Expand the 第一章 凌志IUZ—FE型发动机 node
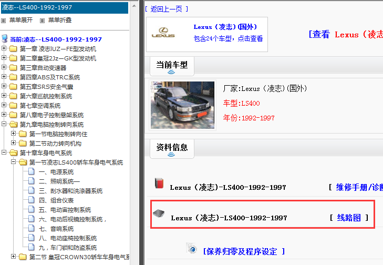The height and width of the screenshot is (265, 383). (4, 48)
